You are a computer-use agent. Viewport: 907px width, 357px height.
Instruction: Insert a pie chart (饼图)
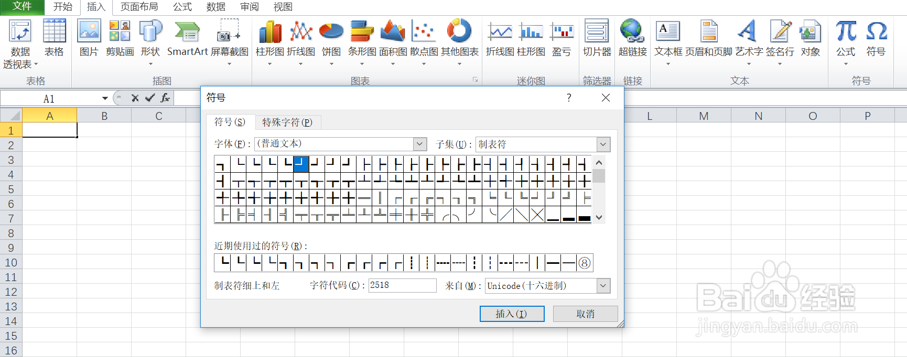point(331,43)
